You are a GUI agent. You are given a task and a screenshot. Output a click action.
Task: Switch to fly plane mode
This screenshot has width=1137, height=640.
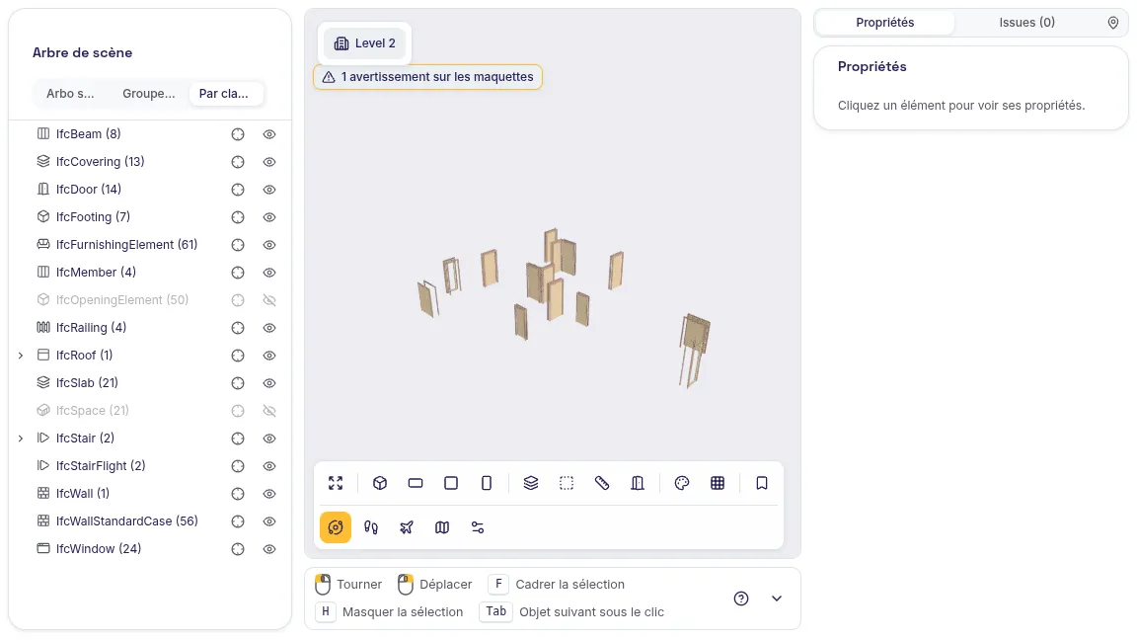[x=407, y=527]
